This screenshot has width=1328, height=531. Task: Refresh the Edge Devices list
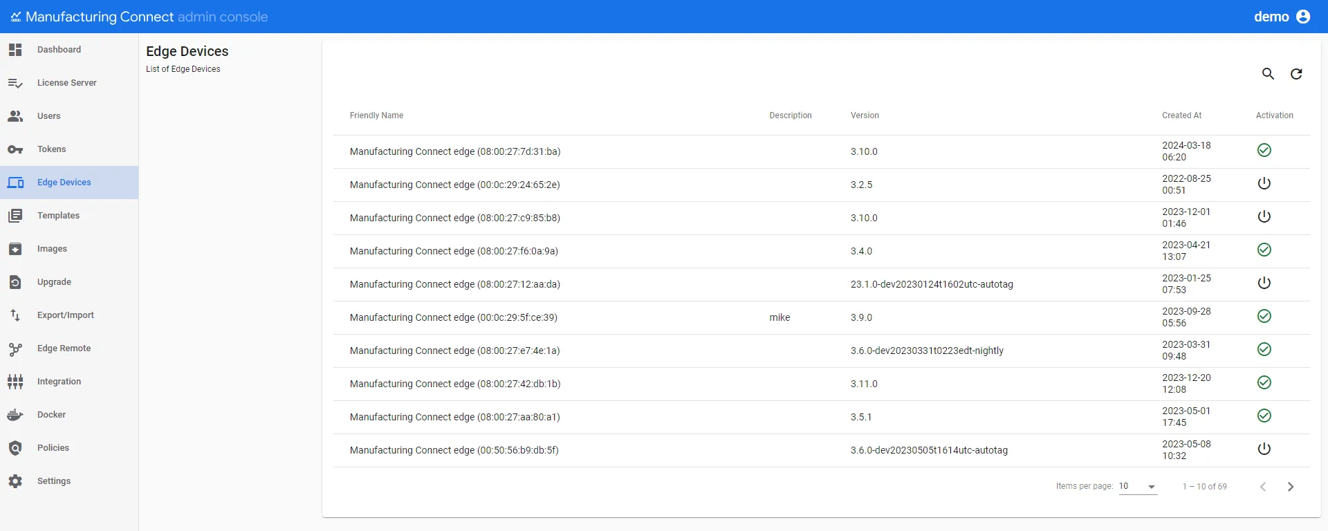(1297, 74)
